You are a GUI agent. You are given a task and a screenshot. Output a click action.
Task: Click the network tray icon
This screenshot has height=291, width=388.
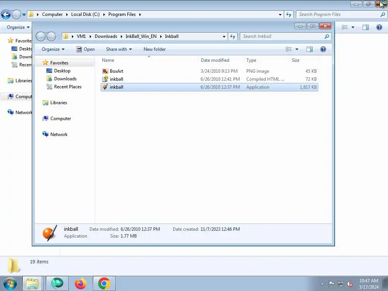pyautogui.click(x=341, y=284)
